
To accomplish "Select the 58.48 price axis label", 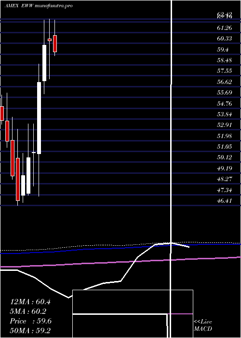I will [x=225, y=60].
